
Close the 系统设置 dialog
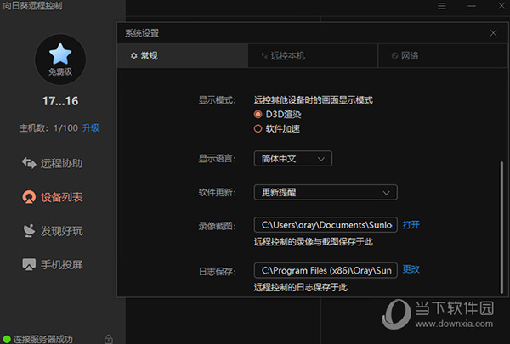493,33
